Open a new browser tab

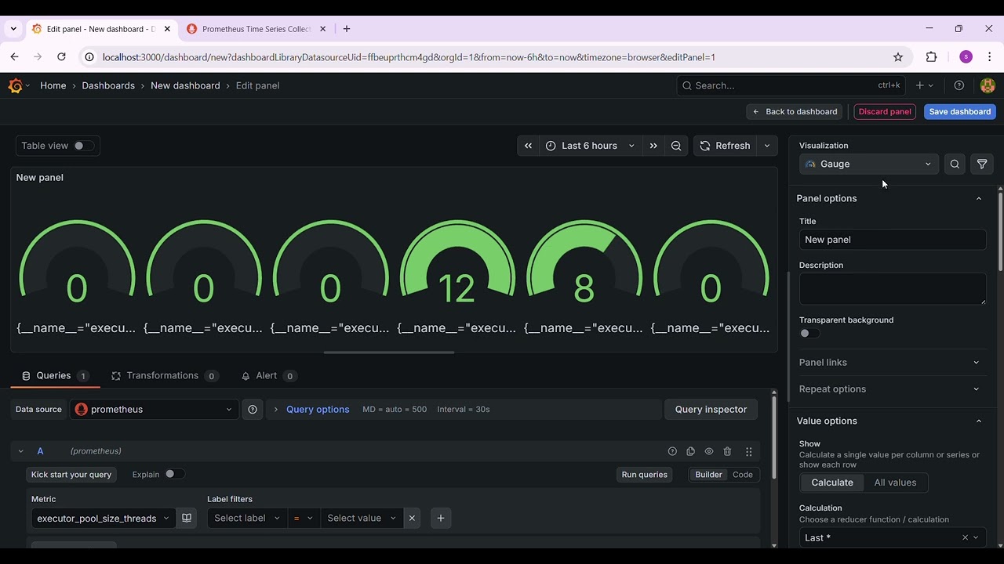tap(346, 29)
